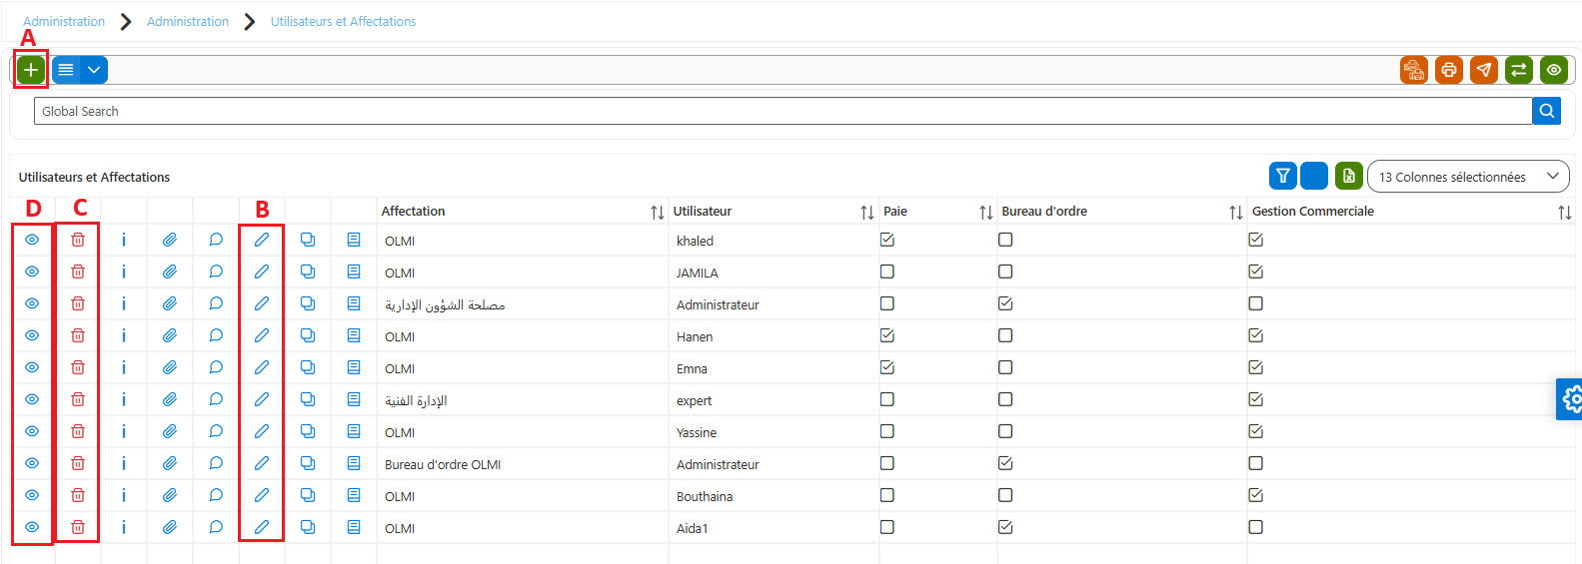Delete the JAMILA row
The image size is (1582, 564).
tap(78, 272)
